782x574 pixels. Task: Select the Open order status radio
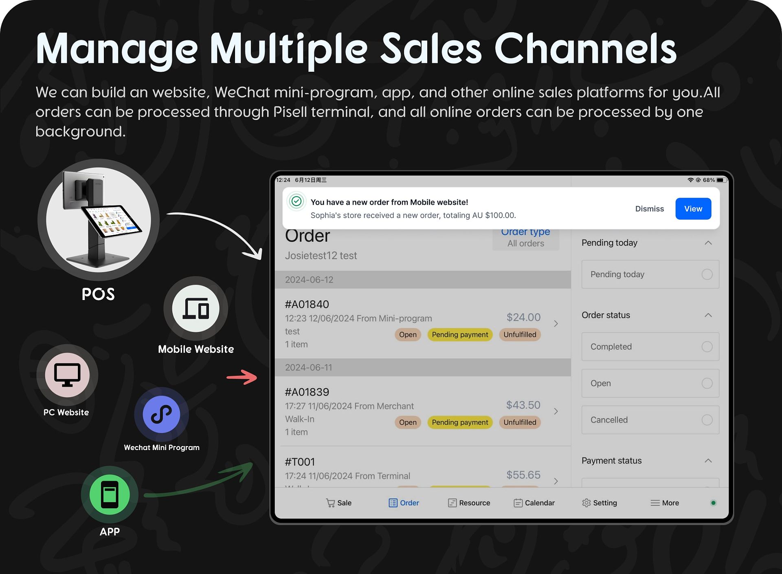[x=707, y=383]
